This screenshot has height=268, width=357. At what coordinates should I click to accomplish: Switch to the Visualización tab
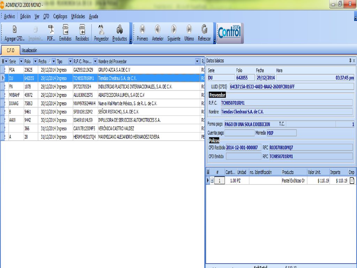(x=29, y=50)
